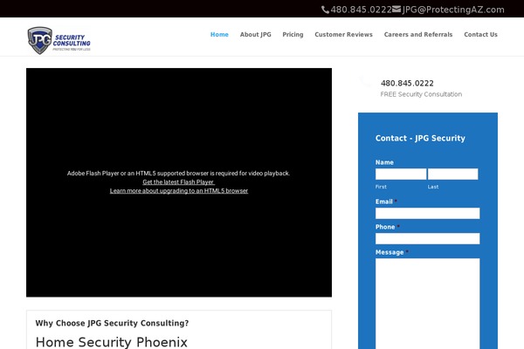The image size is (524, 349).
Task: View Customer Reviews page
Action: point(343,34)
